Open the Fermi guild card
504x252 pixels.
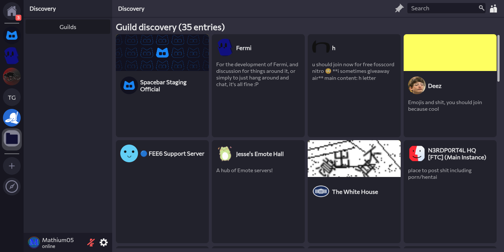pyautogui.click(x=258, y=85)
